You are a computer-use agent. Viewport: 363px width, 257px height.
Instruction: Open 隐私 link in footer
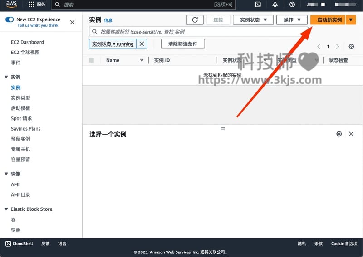coord(302,243)
